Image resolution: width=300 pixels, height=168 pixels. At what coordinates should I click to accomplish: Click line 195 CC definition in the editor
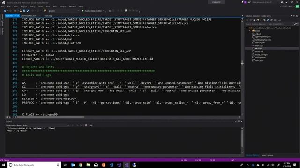pos(131,87)
